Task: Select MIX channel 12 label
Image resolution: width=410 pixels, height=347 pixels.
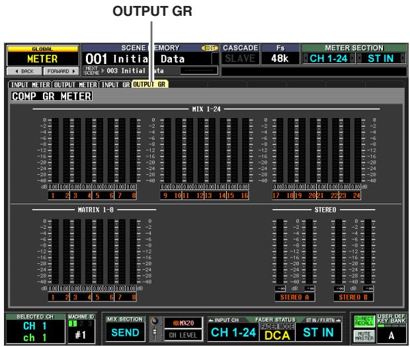Action: point(200,195)
